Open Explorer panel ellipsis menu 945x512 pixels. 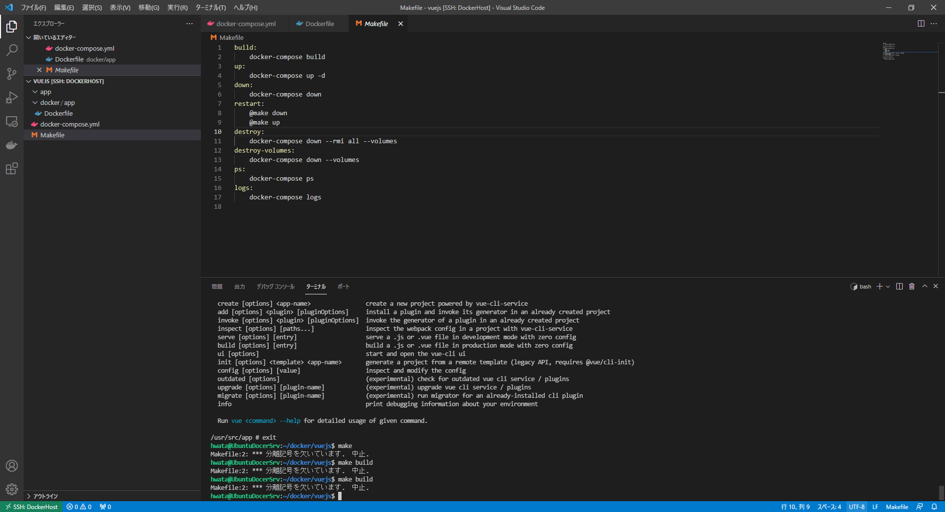point(189,24)
